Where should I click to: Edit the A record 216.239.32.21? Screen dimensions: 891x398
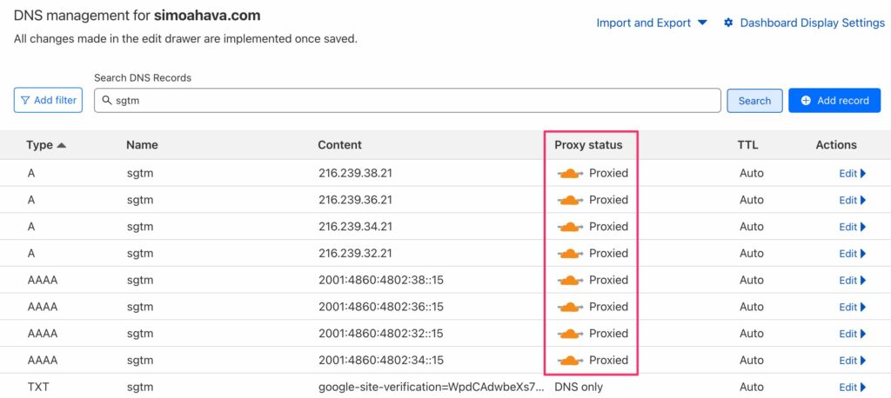pos(853,254)
